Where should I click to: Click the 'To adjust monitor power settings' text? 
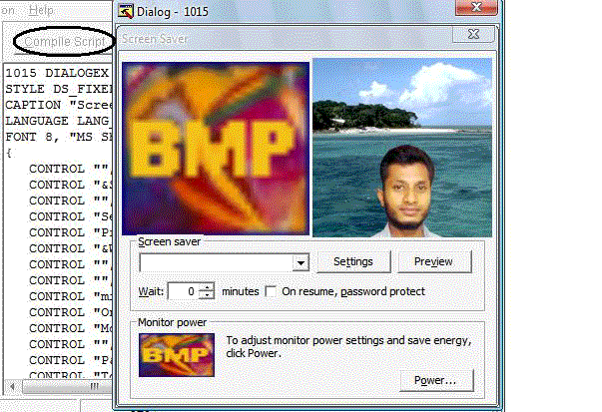pyautogui.click(x=348, y=347)
